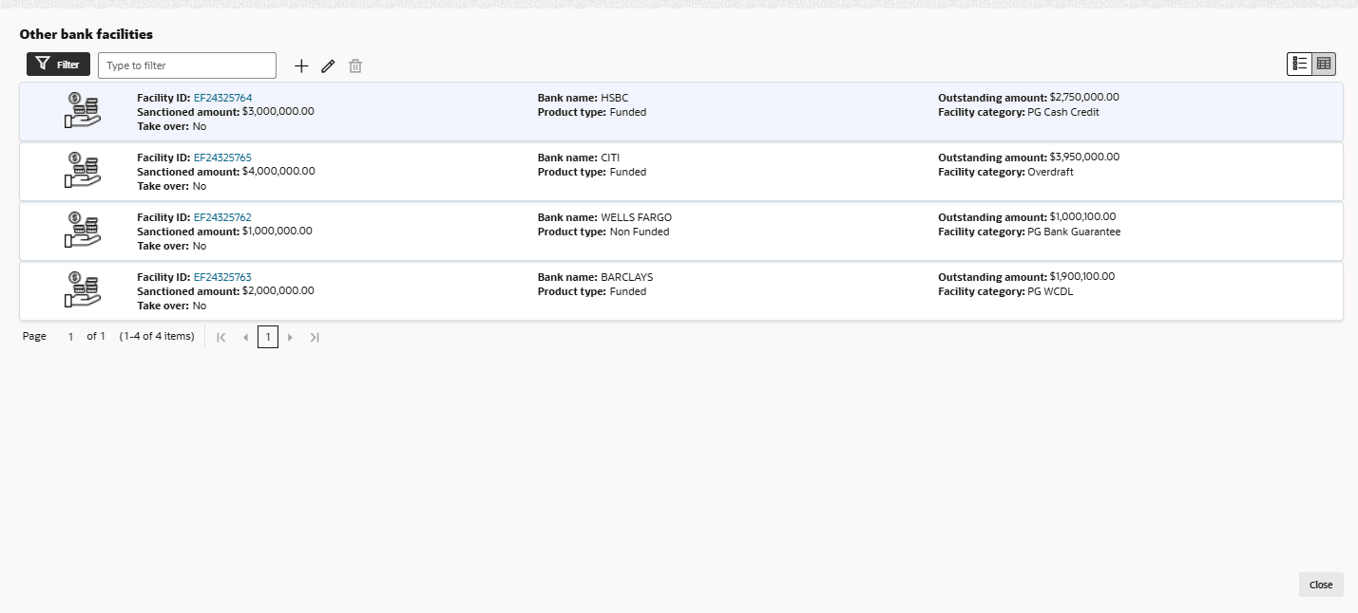Click sanctioned amount $4,000,000.00

[x=278, y=171]
